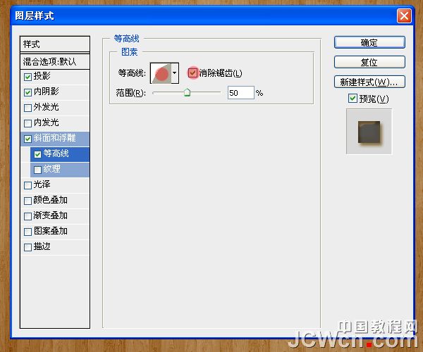Click the 范围 slider handle
Screen dimensions: 423x352
pos(187,92)
